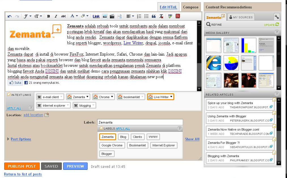The image size is (287, 178).
Task: Click the In-Text Links help icon
Action: pyautogui.click(x=31, y=108)
